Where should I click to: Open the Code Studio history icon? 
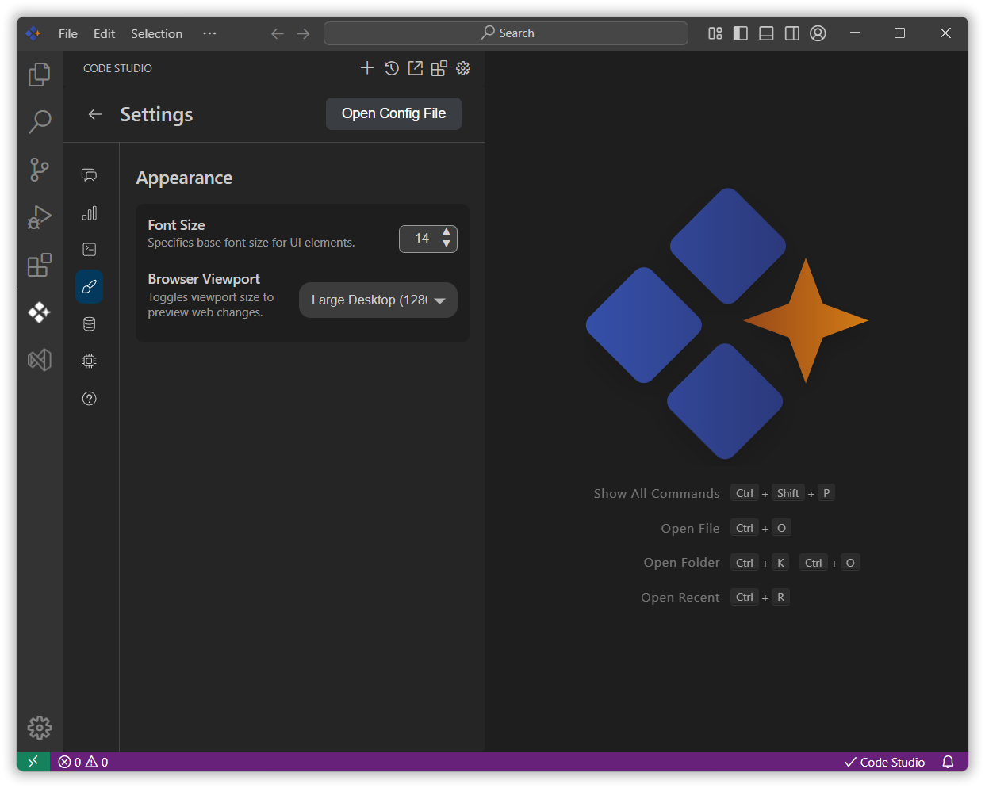click(x=391, y=68)
